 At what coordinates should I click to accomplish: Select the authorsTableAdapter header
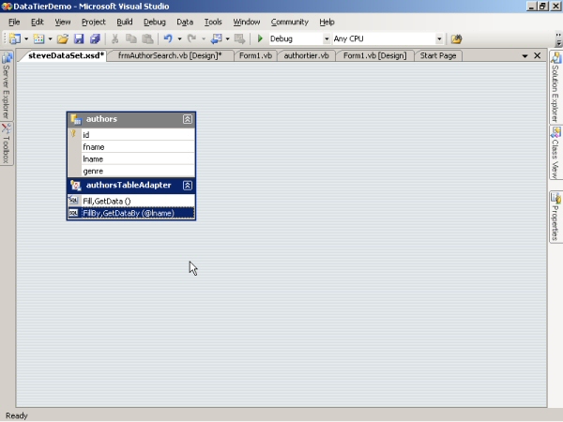[131, 185]
